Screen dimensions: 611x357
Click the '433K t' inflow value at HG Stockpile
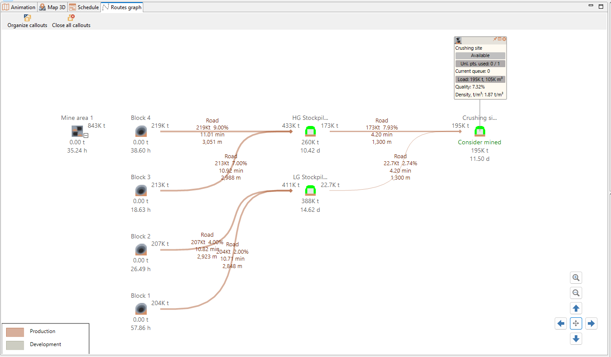pyautogui.click(x=291, y=126)
